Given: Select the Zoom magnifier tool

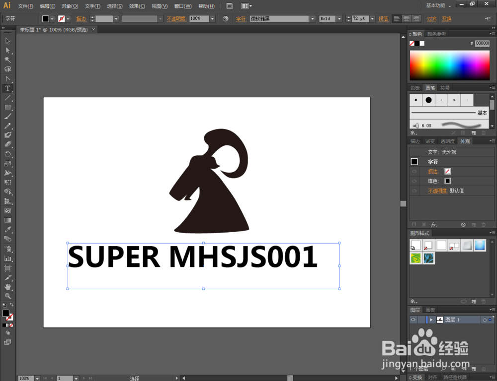Looking at the screenshot, I should click(7, 296).
